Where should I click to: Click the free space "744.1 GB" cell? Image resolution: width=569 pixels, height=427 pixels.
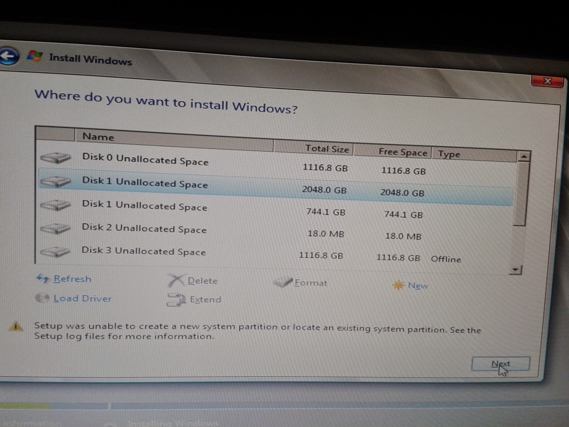[x=403, y=215]
